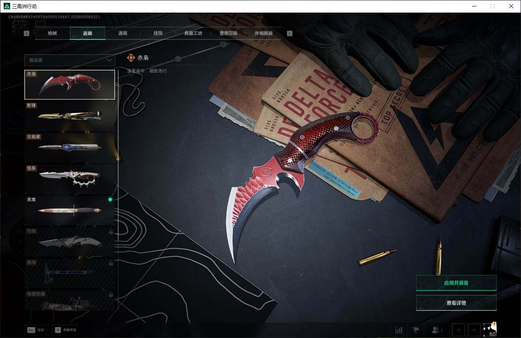Select the locked 电锯惊魂 skin
521x338 pixels.
click(69, 300)
